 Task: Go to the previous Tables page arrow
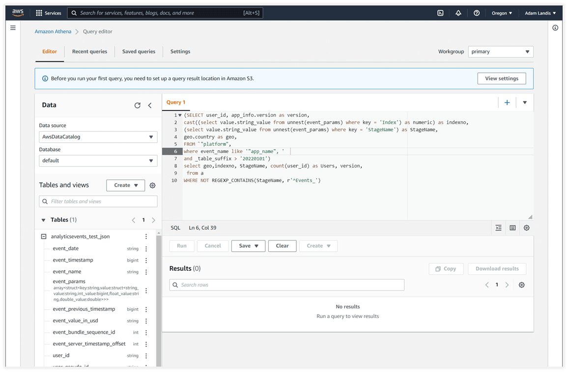[133, 220]
